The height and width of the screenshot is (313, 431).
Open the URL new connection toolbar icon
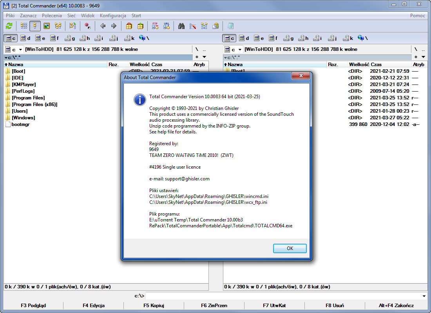[167, 26]
